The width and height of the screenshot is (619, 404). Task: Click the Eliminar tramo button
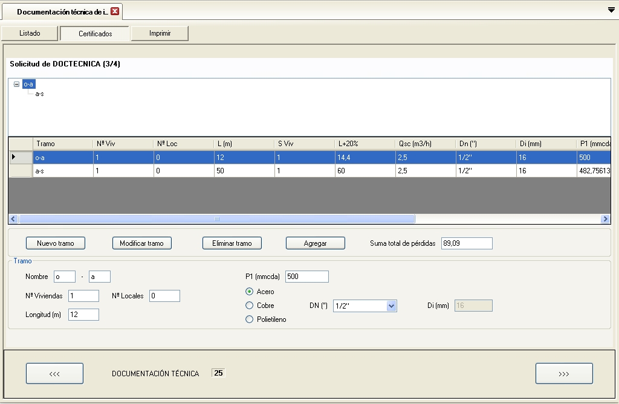pyautogui.click(x=232, y=243)
